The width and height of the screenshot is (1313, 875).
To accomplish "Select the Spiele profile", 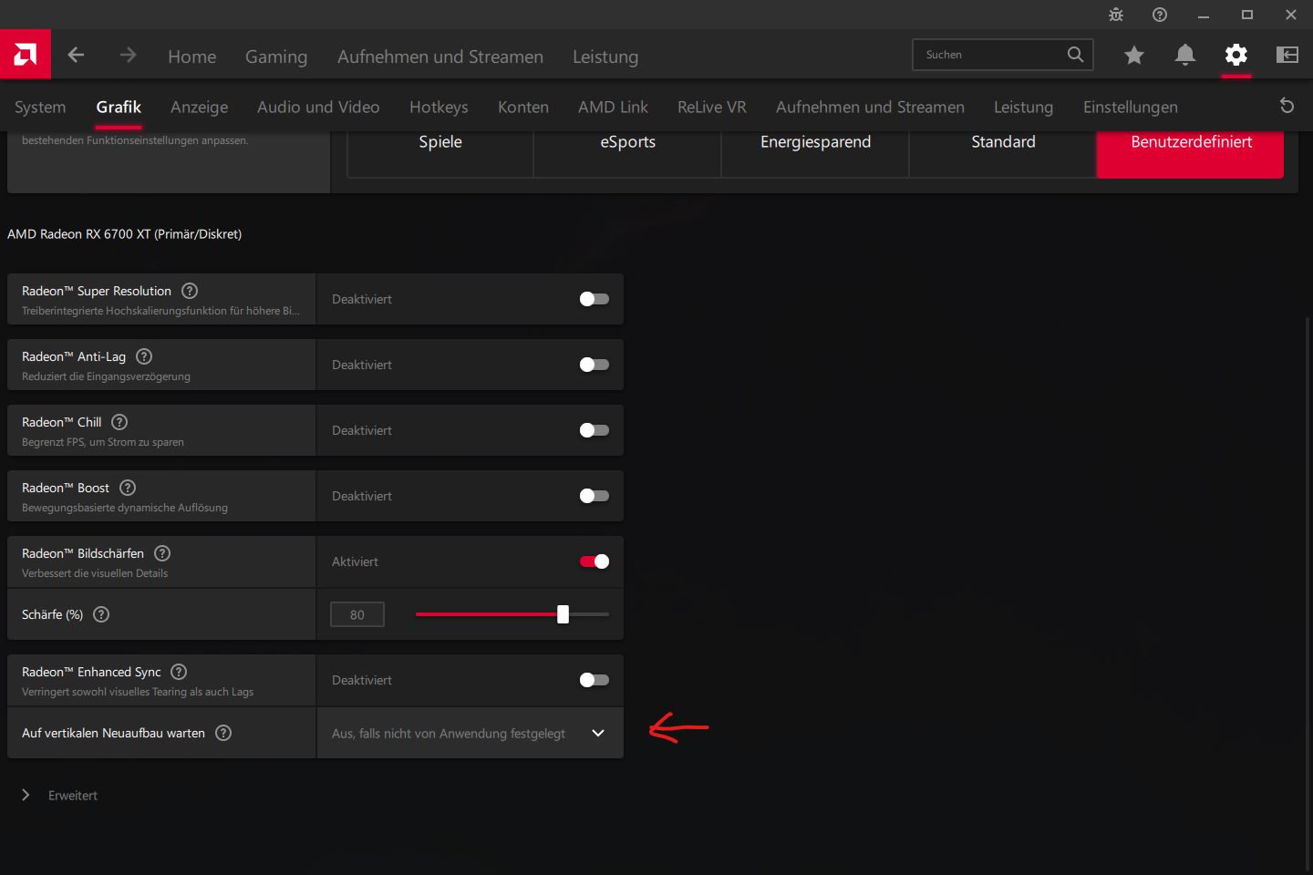I will pyautogui.click(x=440, y=153).
